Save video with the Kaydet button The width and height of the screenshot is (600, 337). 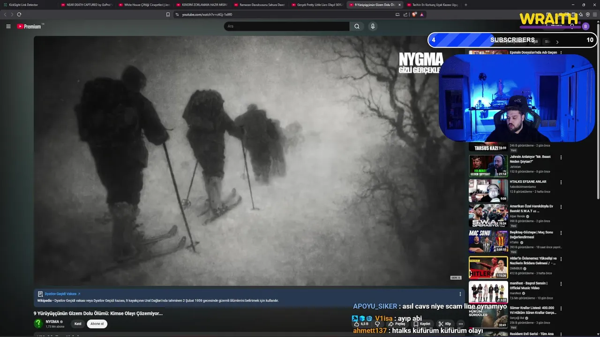tap(422, 324)
